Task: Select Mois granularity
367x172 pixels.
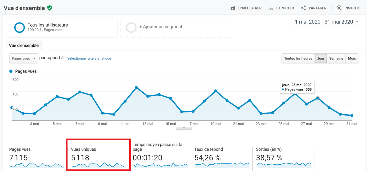Action: (x=352, y=59)
